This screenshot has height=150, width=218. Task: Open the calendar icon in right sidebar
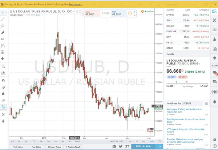[214, 49]
